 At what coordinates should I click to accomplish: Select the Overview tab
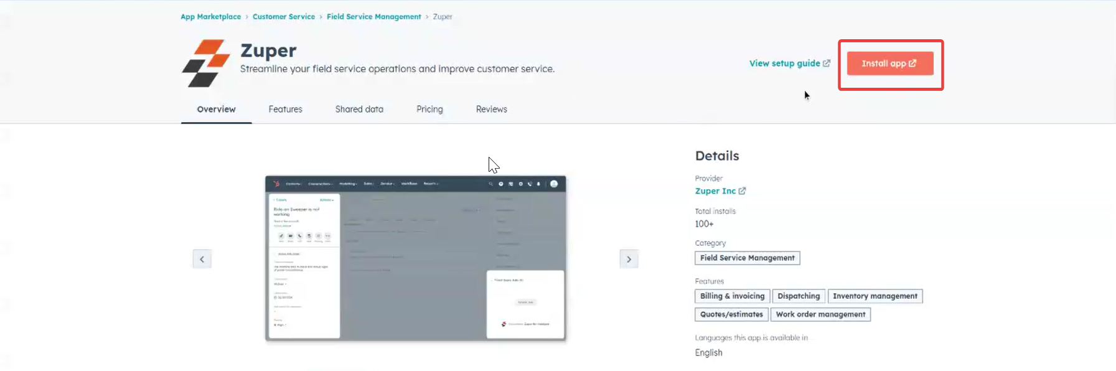[216, 109]
